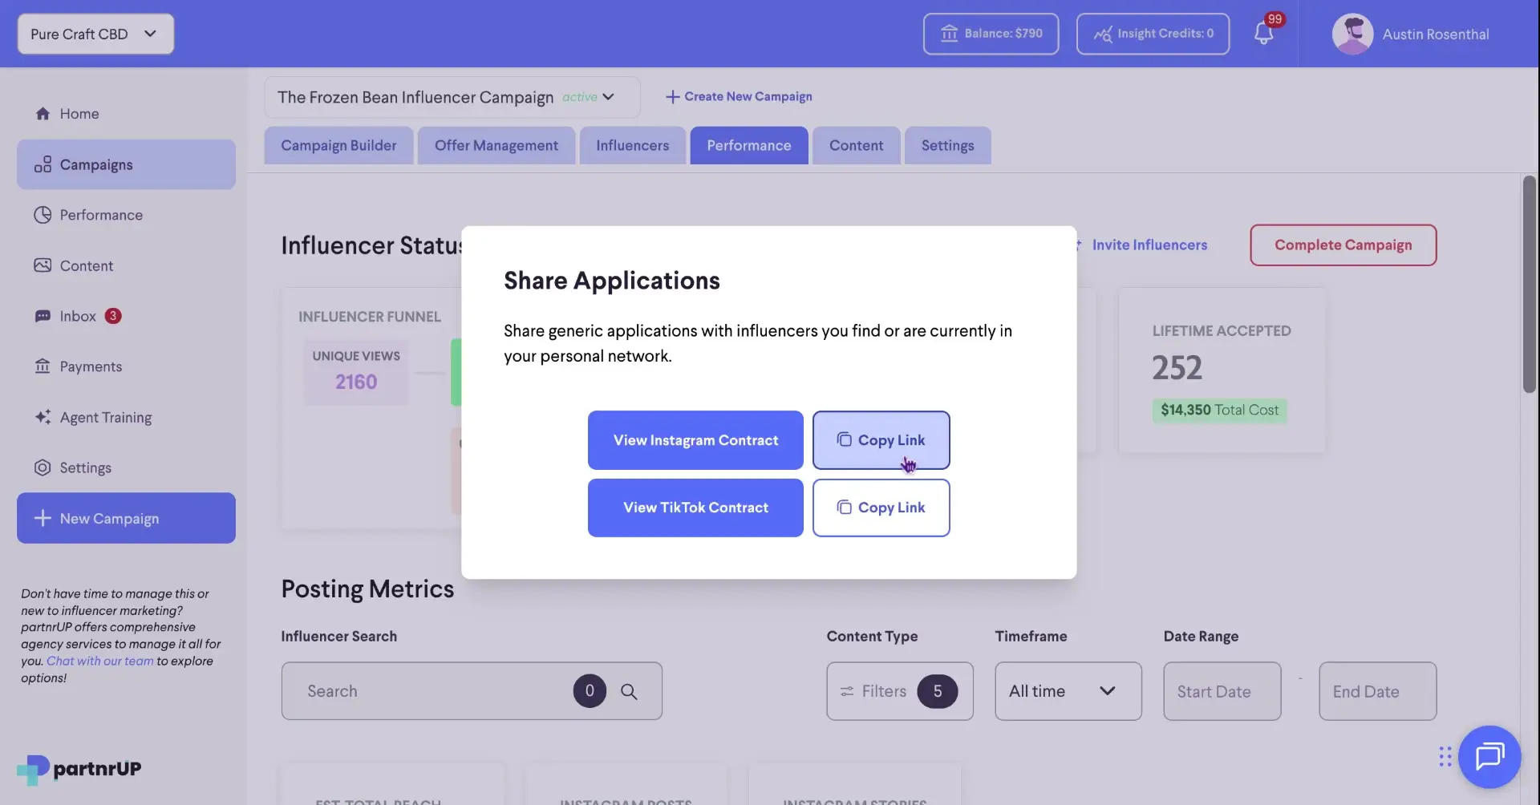This screenshot has height=805, width=1540.
Task: Open the Agent Training section
Action: point(105,417)
